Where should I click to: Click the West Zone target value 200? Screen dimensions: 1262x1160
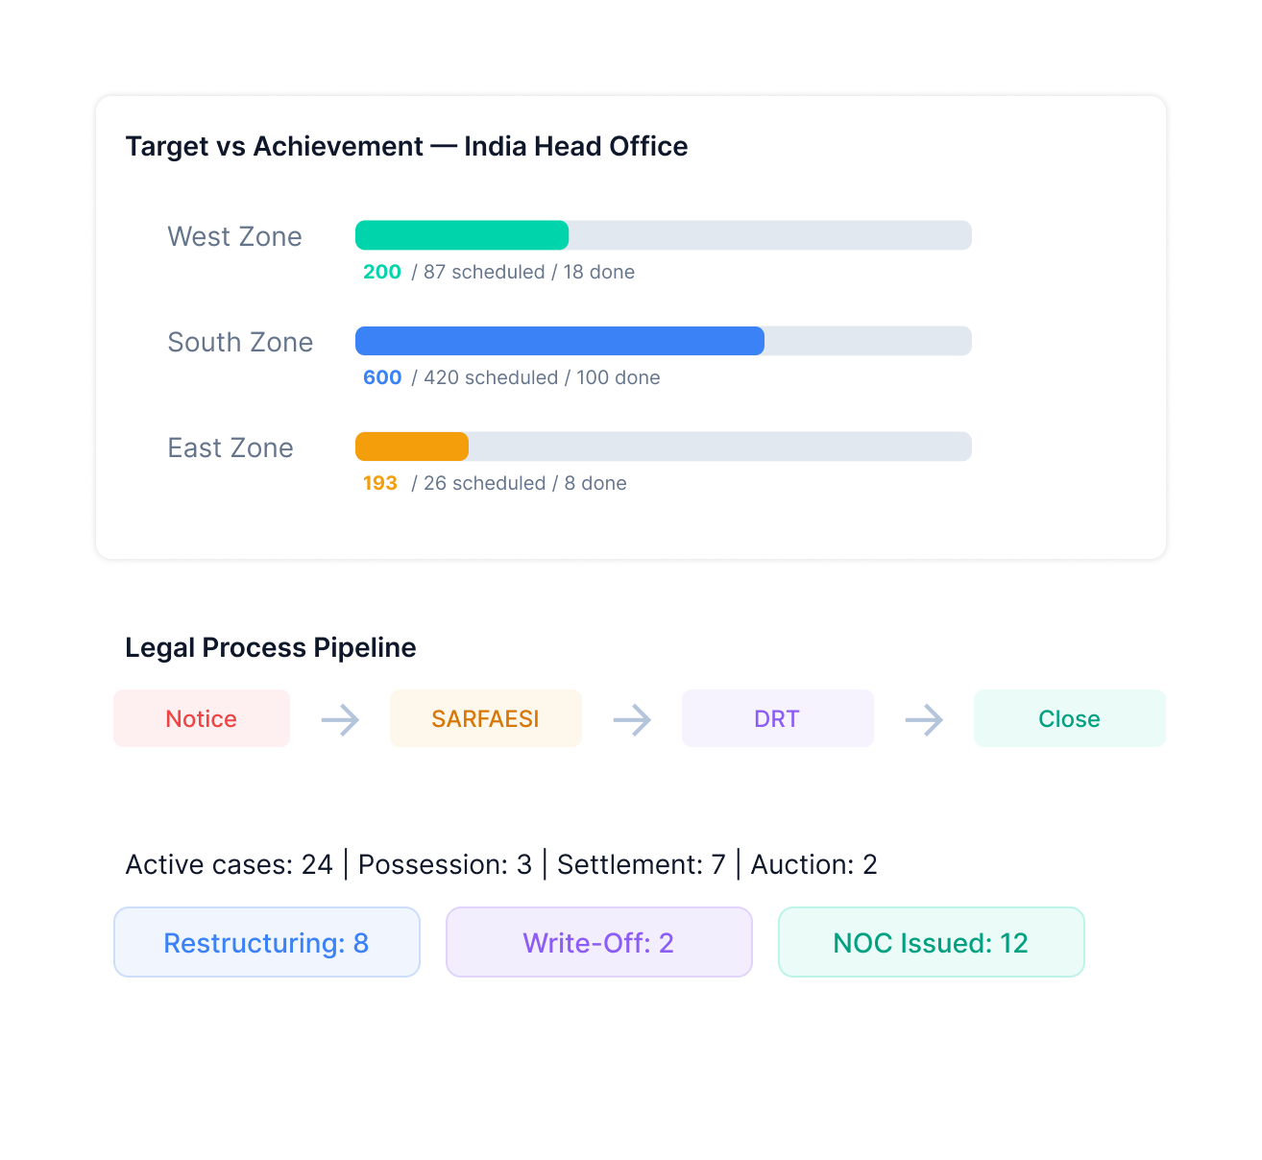pos(382,272)
